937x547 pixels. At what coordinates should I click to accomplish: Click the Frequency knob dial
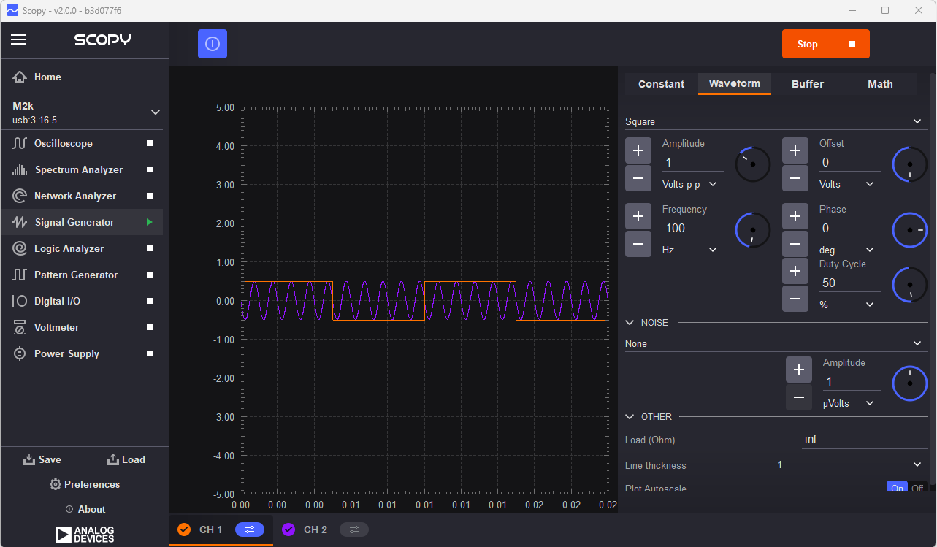(x=753, y=230)
